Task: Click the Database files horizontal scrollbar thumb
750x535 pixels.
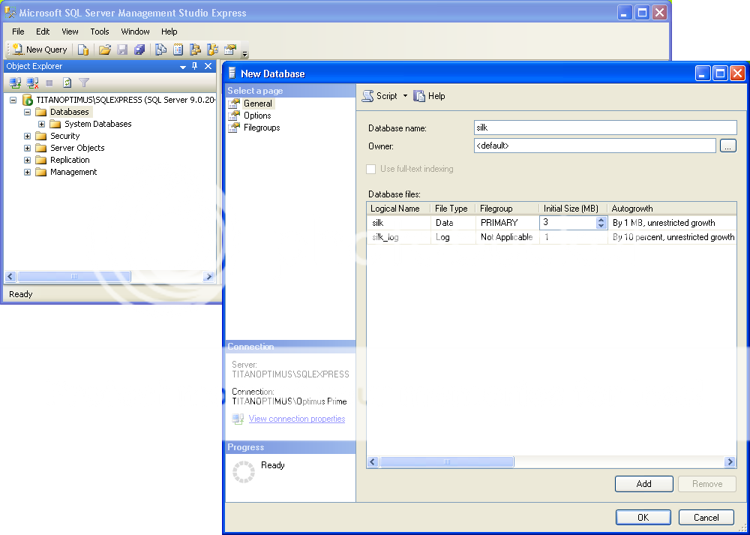Action: point(447,461)
